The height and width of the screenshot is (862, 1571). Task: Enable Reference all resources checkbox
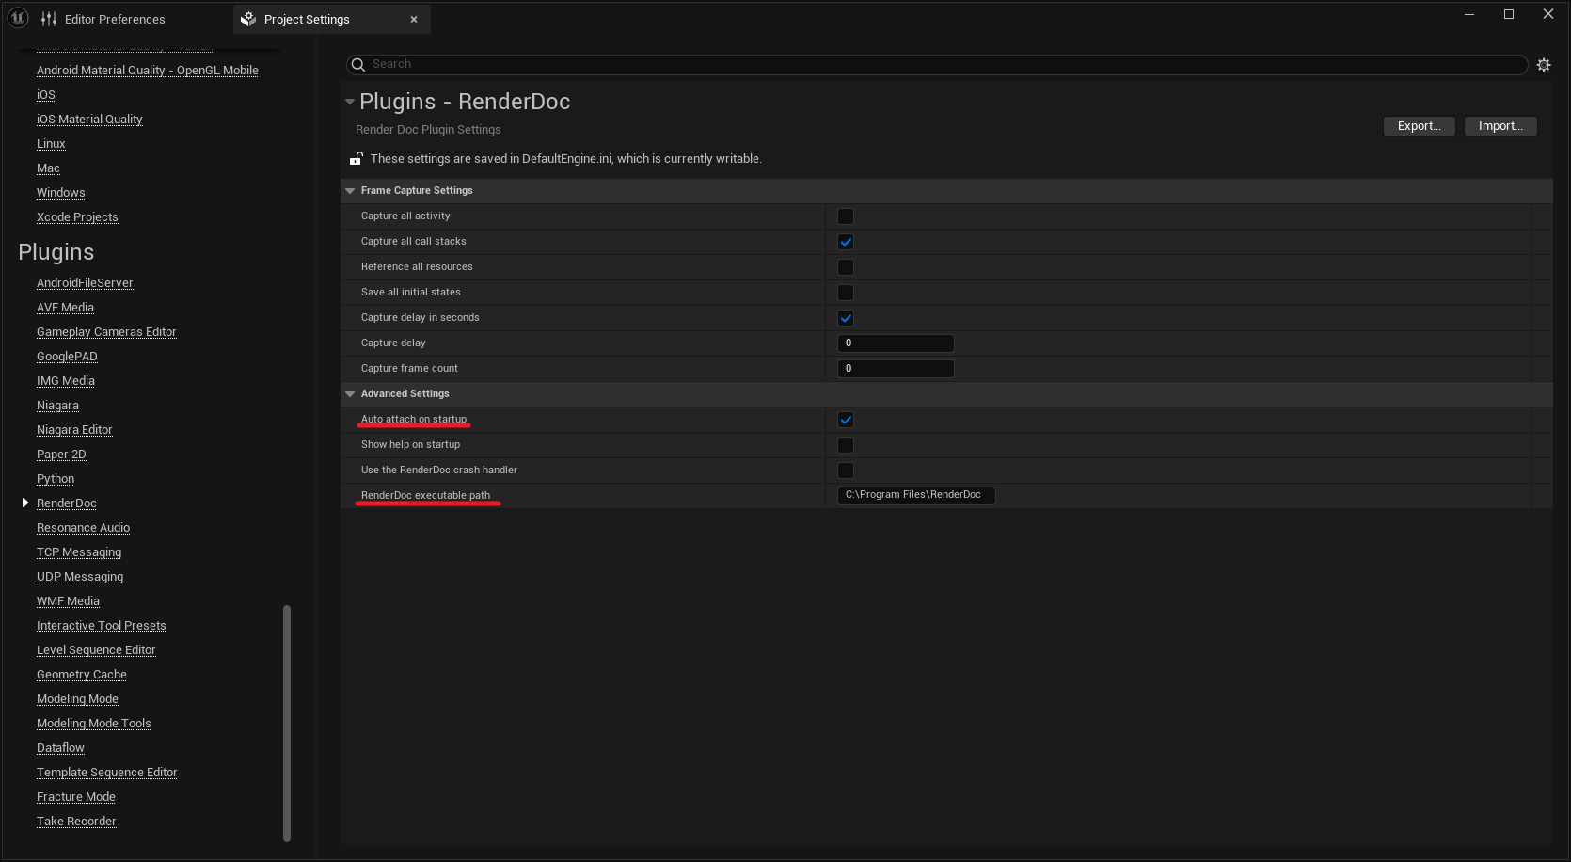point(846,267)
